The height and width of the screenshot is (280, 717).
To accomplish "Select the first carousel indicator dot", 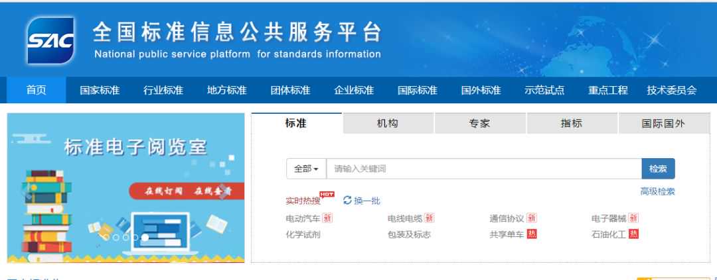I will tap(106, 236).
